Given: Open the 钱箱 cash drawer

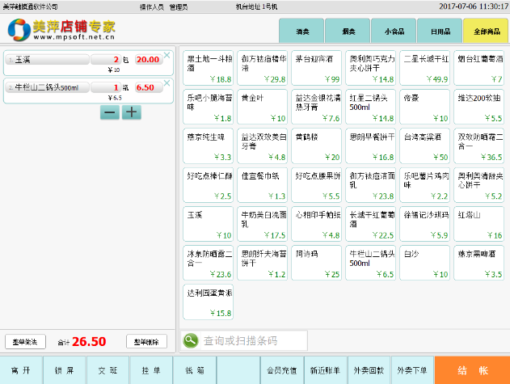Looking at the screenshot, I should [x=195, y=370].
